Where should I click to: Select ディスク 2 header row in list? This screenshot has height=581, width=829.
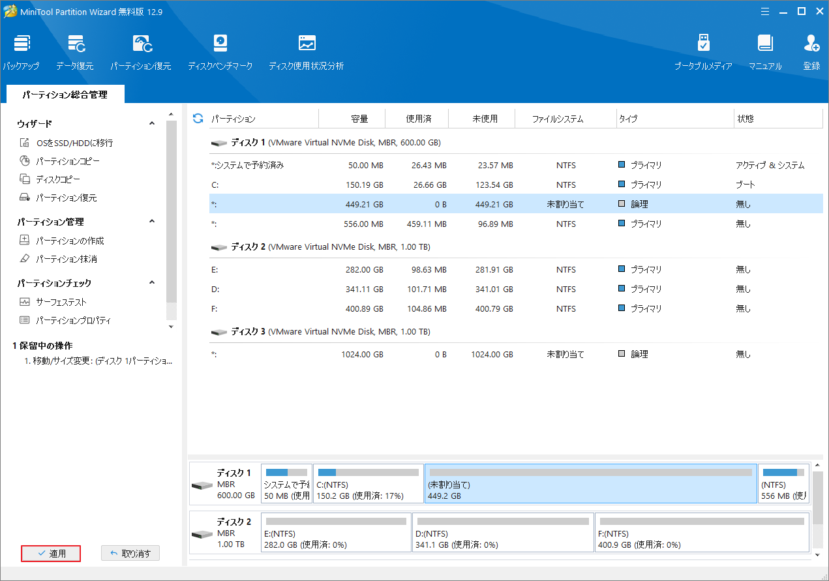516,247
